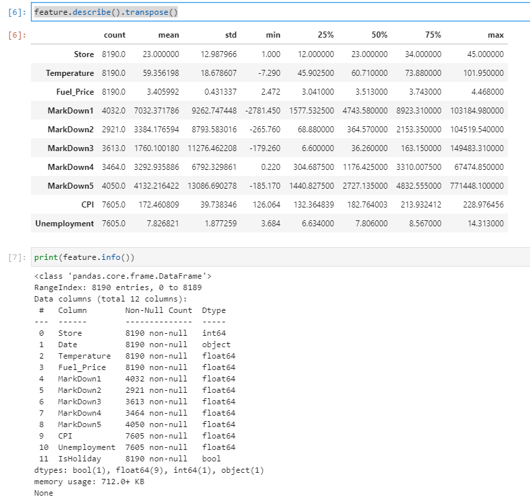The width and height of the screenshot is (530, 501).
Task: Click the 'Dtype' header in info output
Action: pos(214,310)
